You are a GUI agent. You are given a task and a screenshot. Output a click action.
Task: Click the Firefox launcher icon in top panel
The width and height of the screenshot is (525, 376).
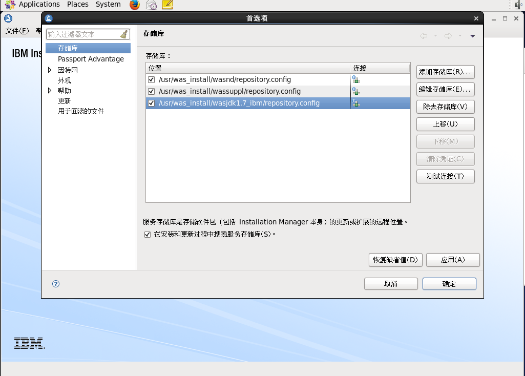[135, 5]
